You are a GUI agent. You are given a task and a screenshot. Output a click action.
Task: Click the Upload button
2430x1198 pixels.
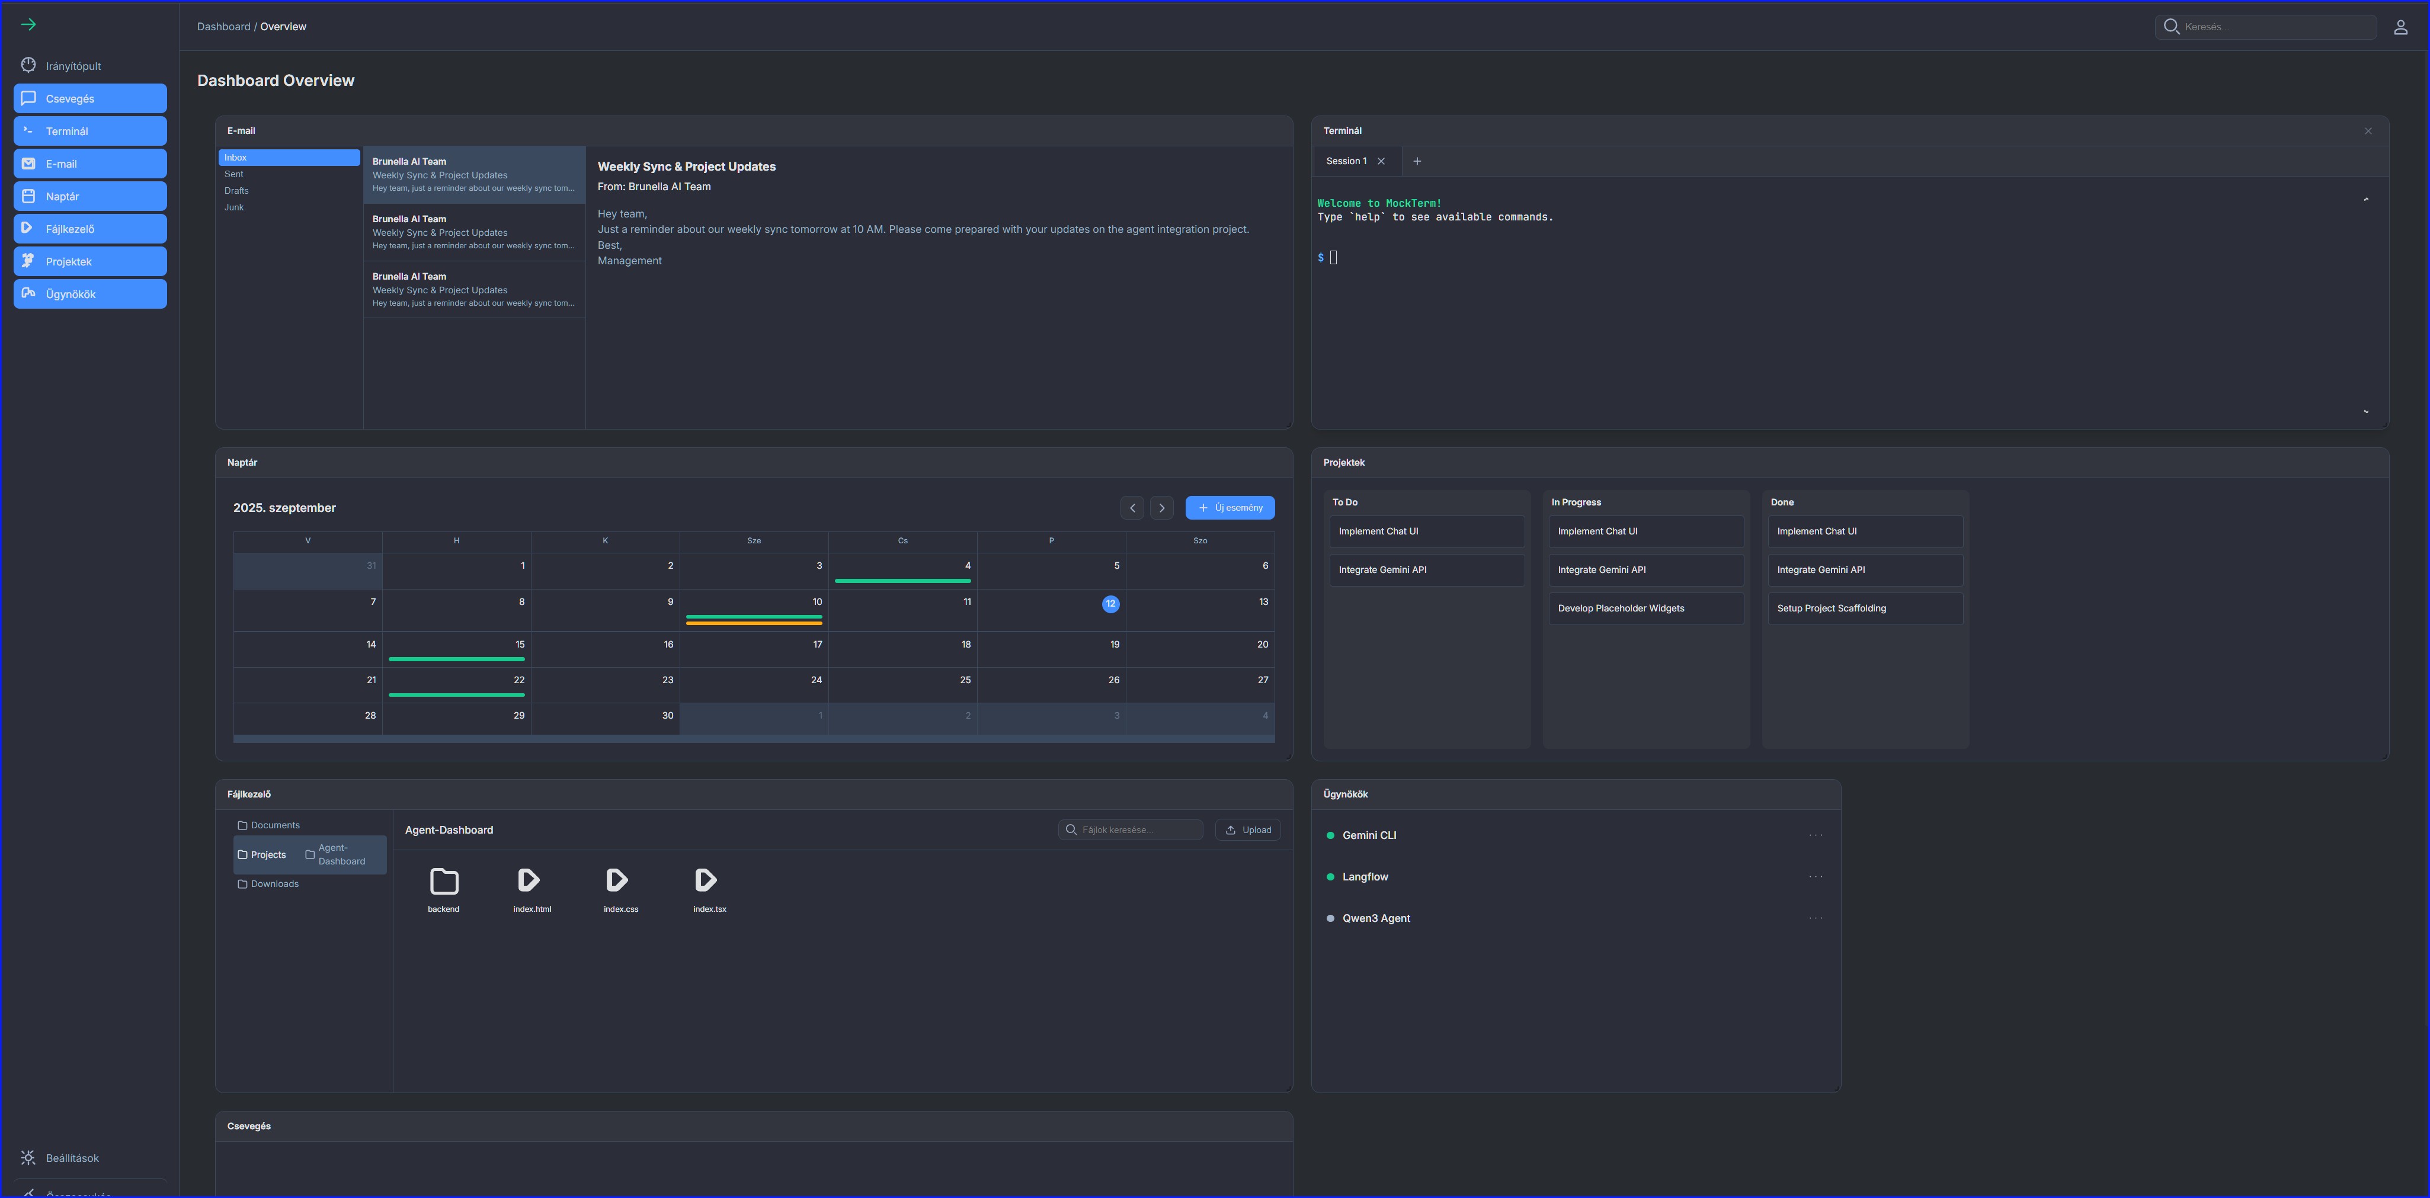point(1247,830)
